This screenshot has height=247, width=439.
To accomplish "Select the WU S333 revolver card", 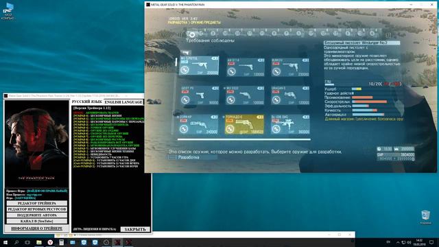I will 245,95.
